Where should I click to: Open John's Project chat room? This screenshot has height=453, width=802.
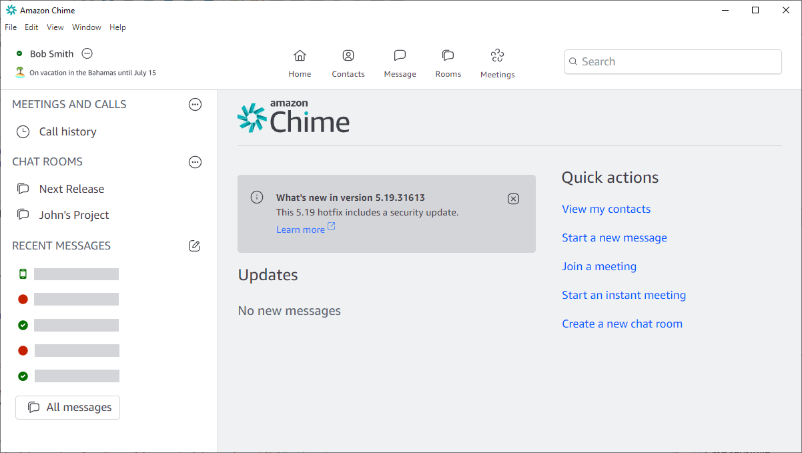pyautogui.click(x=75, y=215)
